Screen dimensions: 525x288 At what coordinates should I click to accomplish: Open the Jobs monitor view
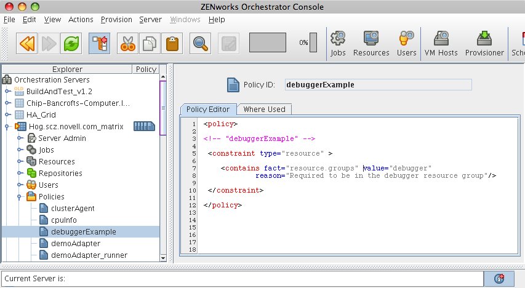coord(338,44)
